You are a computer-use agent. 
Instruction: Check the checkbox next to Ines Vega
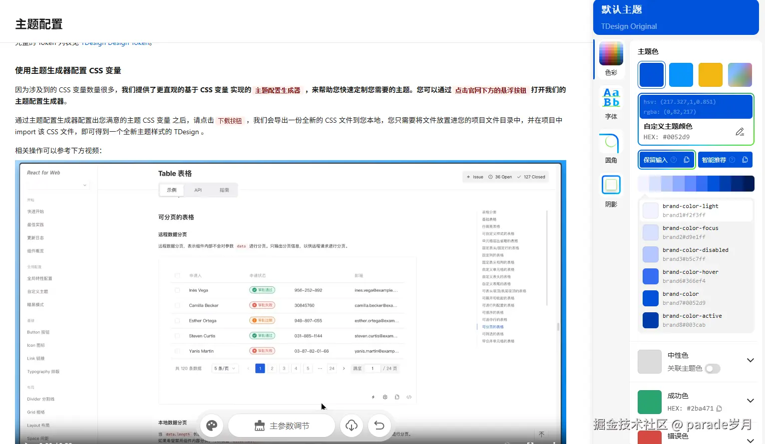coord(177,290)
